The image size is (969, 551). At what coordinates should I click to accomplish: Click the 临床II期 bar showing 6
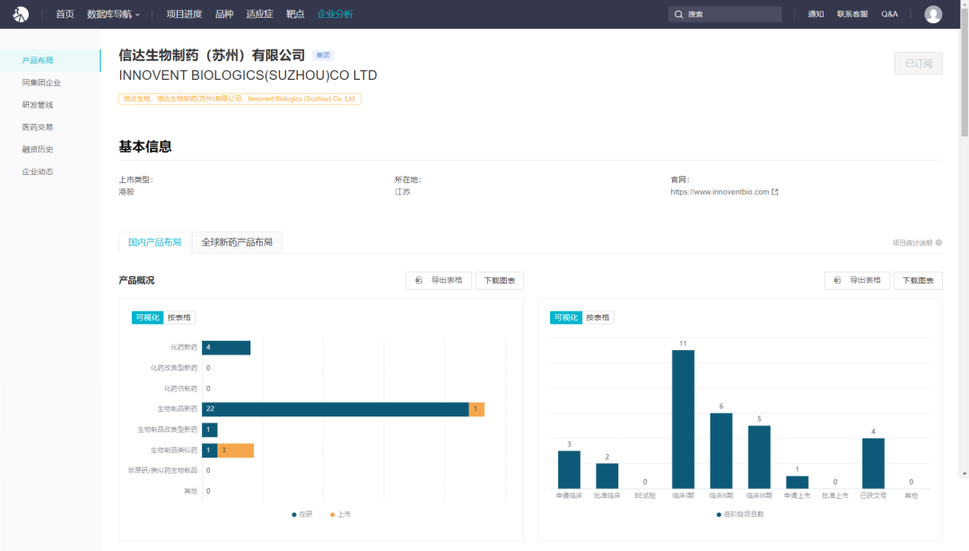721,450
